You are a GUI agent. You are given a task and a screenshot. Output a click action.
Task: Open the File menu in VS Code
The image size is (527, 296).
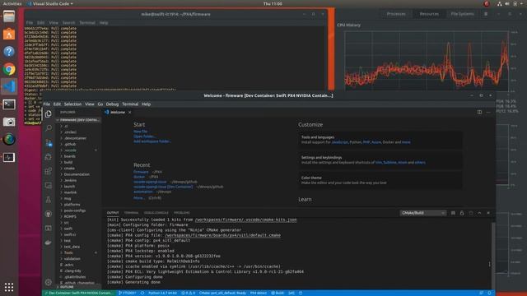click(46, 104)
